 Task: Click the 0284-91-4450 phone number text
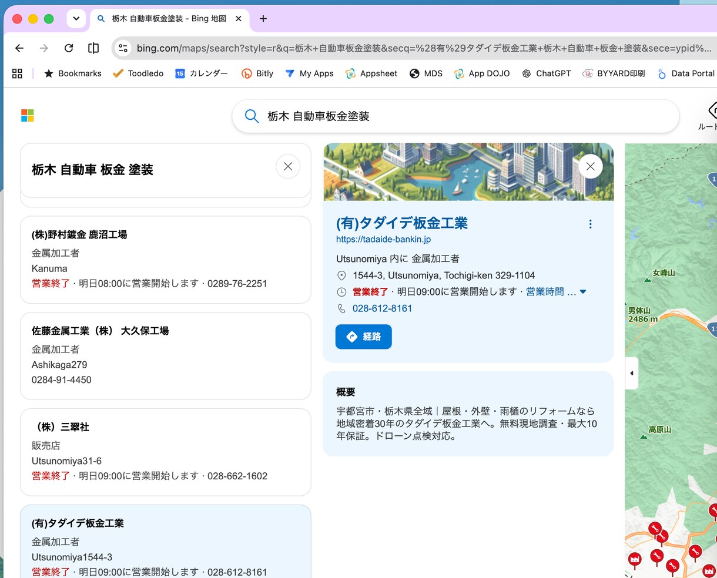62,380
